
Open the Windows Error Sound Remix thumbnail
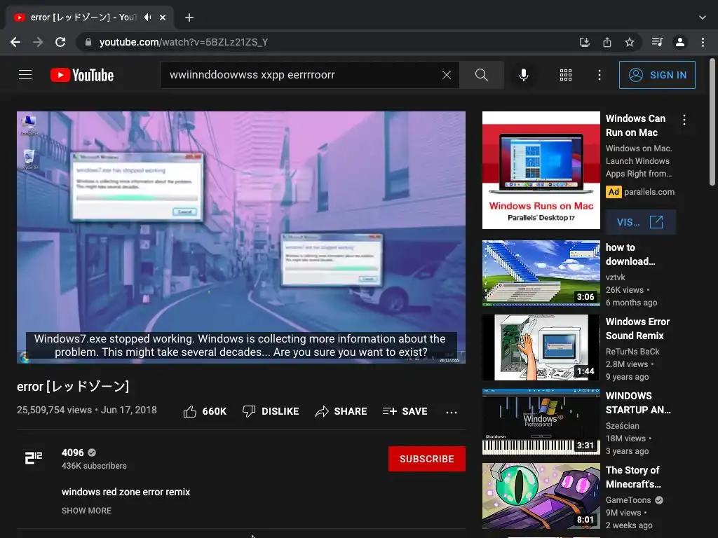(x=541, y=347)
